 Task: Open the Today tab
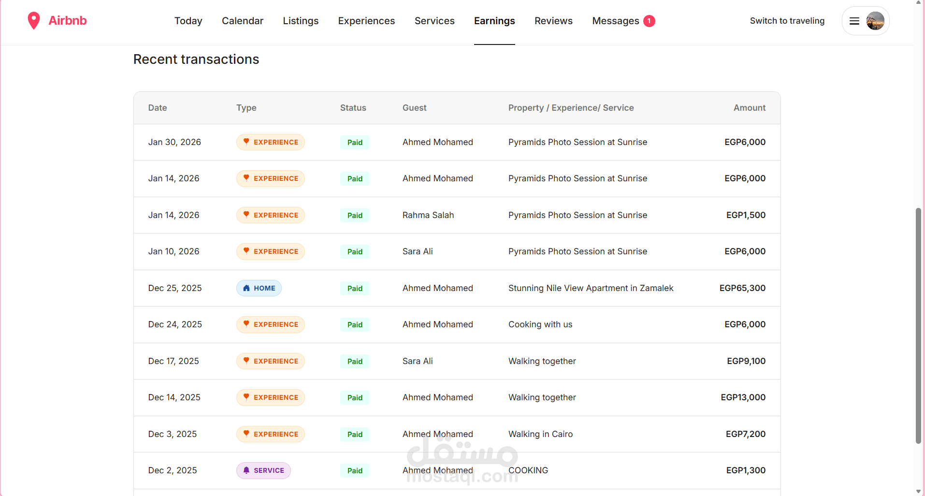coord(188,21)
